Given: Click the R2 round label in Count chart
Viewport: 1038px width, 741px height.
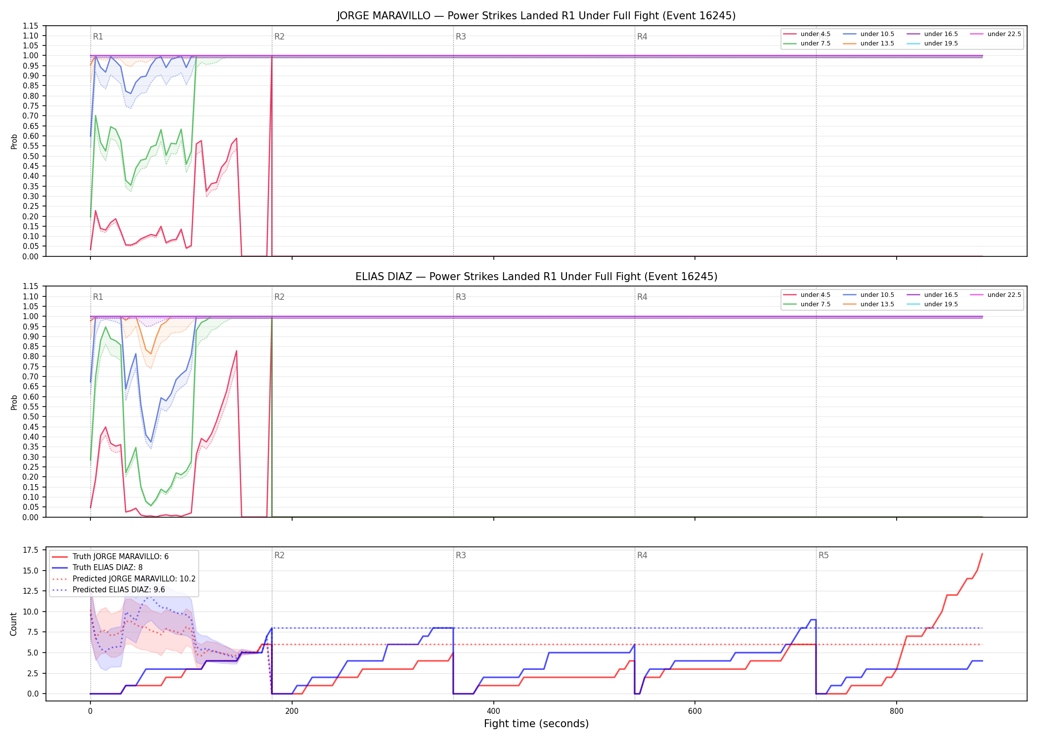Looking at the screenshot, I should point(279,555).
